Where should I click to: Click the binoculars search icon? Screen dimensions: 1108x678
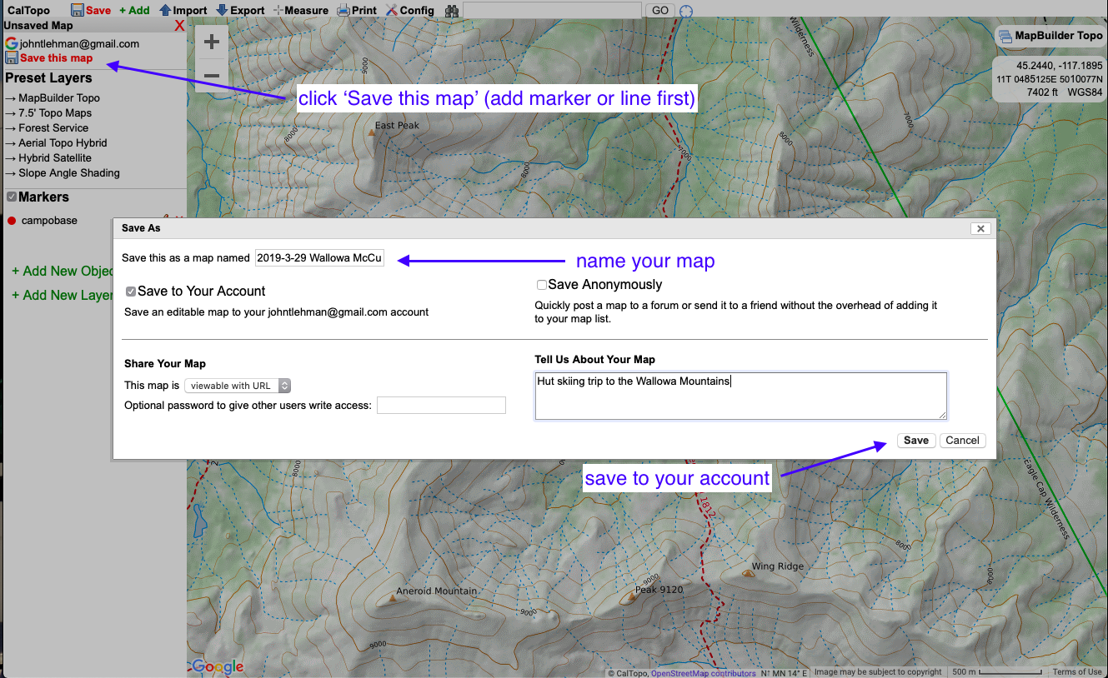point(452,11)
